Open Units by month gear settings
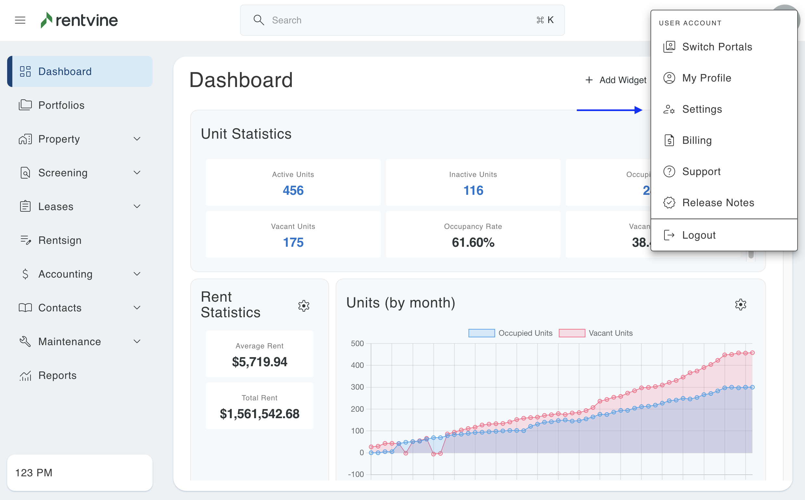The width and height of the screenshot is (805, 500). pyautogui.click(x=740, y=304)
